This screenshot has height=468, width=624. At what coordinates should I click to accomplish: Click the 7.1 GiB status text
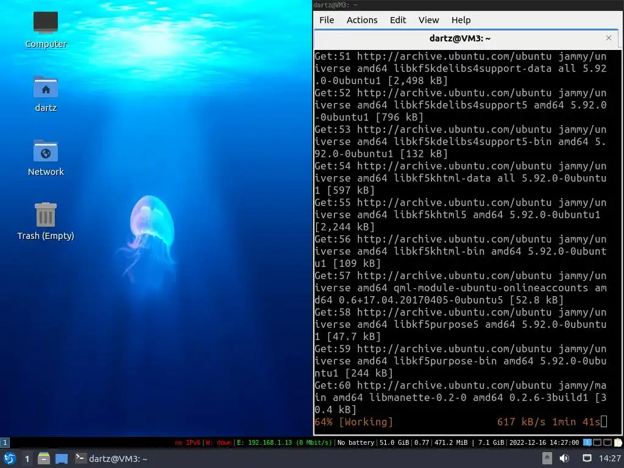tap(491, 442)
